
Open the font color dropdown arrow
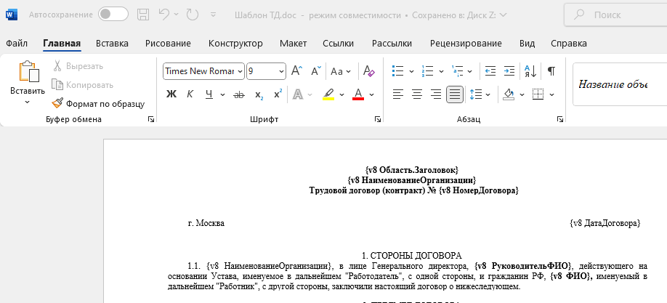click(x=372, y=94)
